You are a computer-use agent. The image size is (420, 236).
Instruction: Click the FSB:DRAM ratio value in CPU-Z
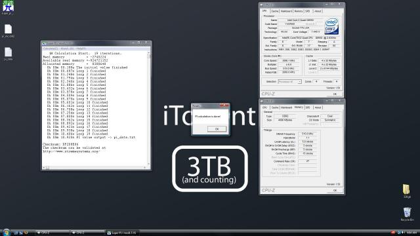[x=308, y=138]
